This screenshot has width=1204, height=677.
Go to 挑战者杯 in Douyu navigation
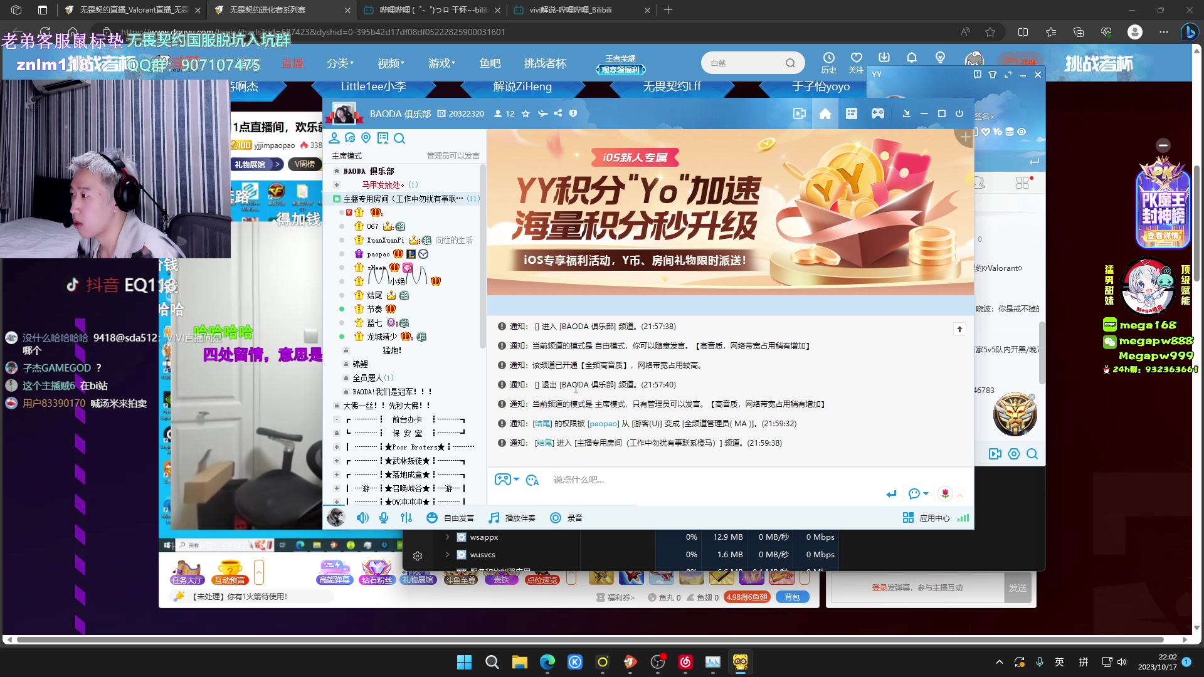click(x=545, y=63)
